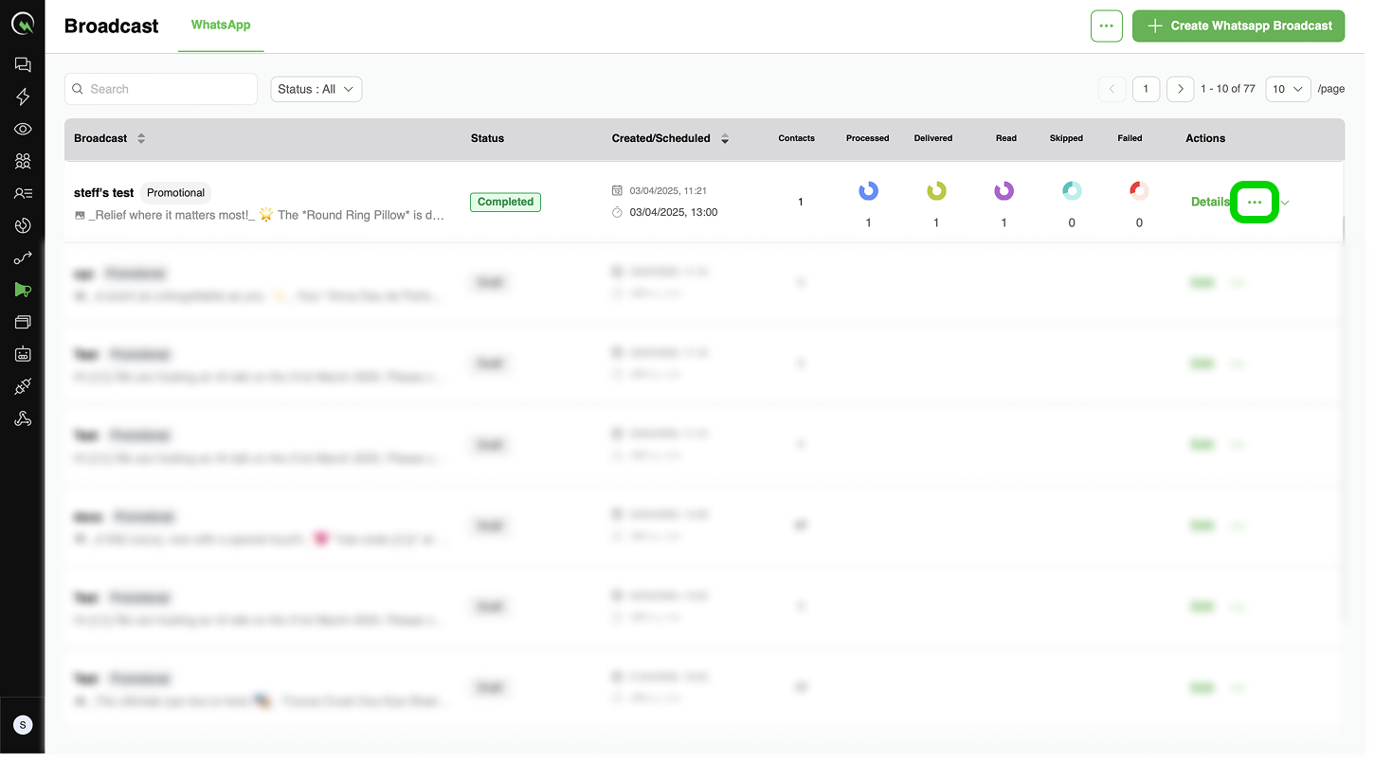The image size is (1374, 763).
Task: Click the webhook icon in sidebar
Action: [x=23, y=418]
